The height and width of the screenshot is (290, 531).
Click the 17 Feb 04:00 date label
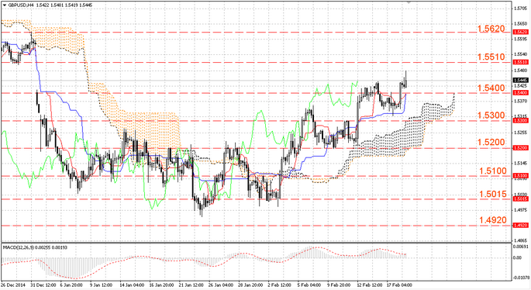click(399, 285)
